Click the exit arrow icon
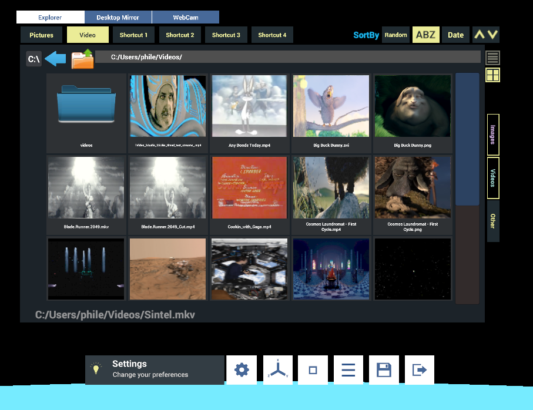 pyautogui.click(x=420, y=370)
